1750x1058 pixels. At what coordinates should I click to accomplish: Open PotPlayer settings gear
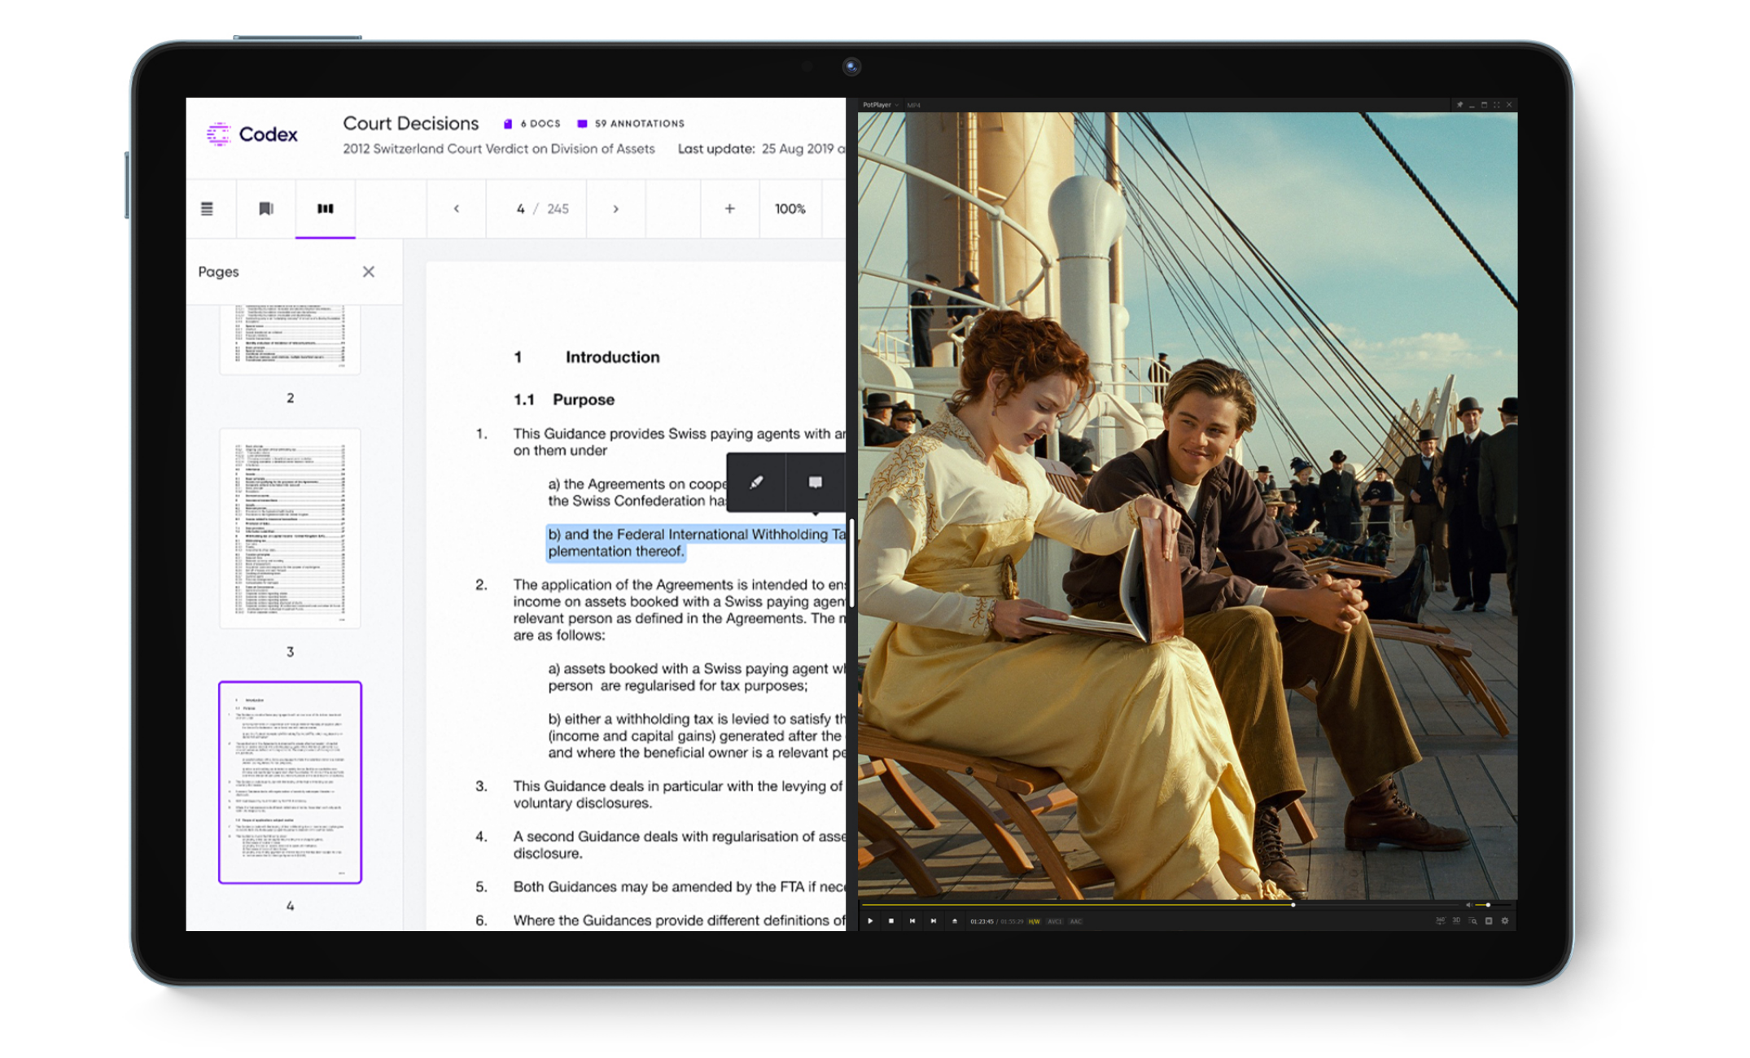[1505, 920]
